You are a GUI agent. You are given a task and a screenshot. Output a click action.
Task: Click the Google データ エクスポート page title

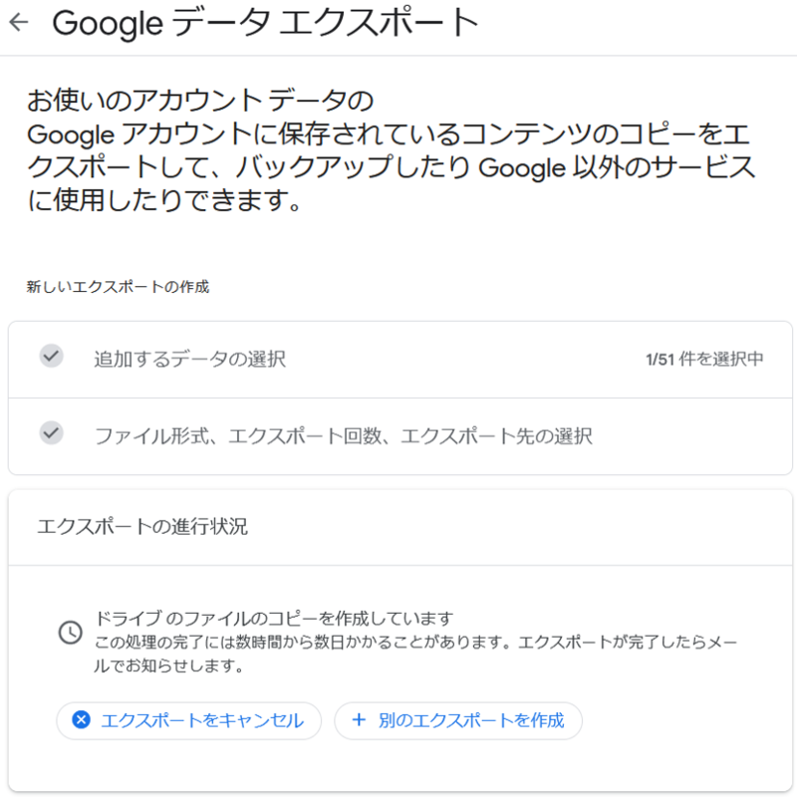tap(265, 23)
